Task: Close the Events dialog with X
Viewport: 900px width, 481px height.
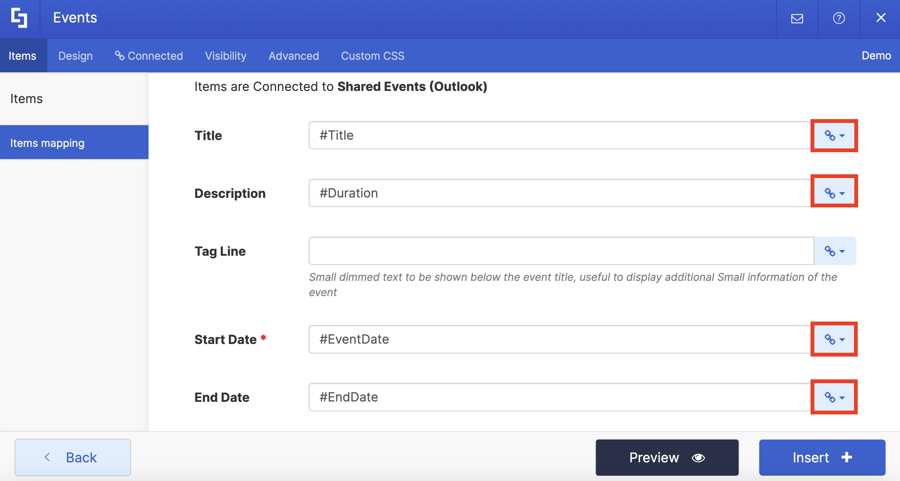Action: coord(881,18)
